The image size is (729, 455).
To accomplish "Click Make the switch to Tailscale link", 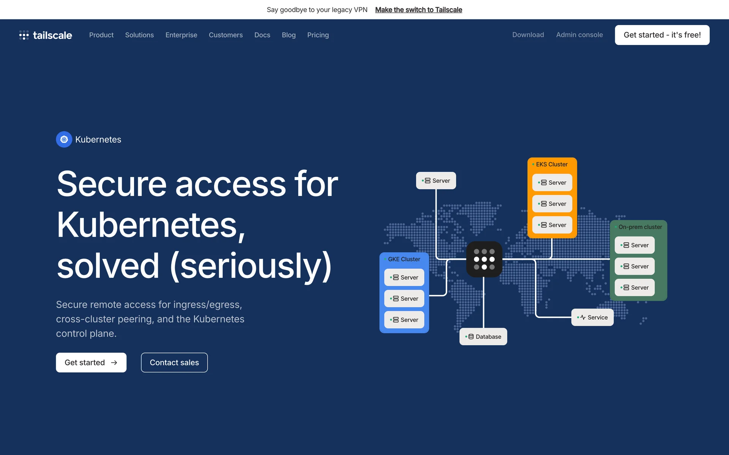I will point(418,10).
